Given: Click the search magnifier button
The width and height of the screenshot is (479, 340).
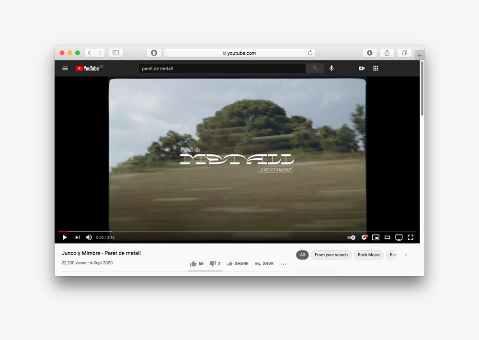Looking at the screenshot, I should coord(315,68).
